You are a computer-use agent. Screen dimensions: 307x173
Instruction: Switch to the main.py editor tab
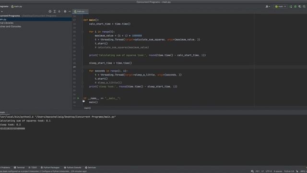coord(80,12)
